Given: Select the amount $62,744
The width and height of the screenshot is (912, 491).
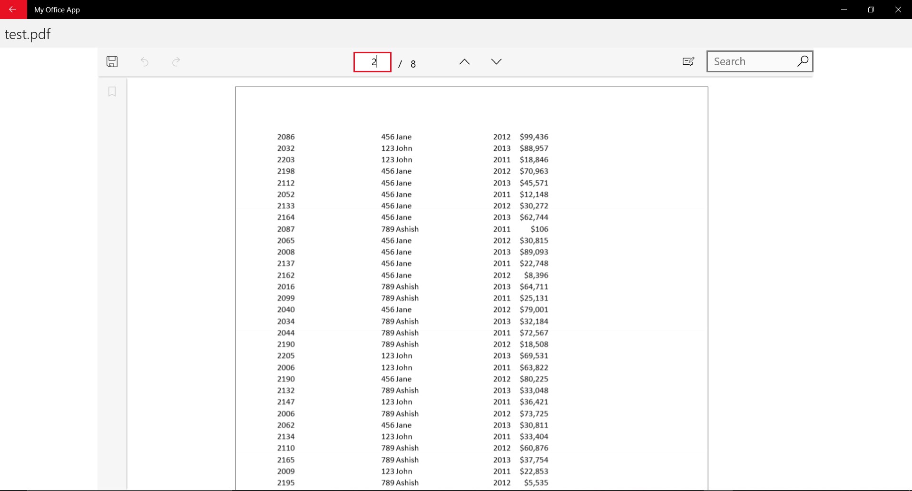Looking at the screenshot, I should click(x=534, y=217).
